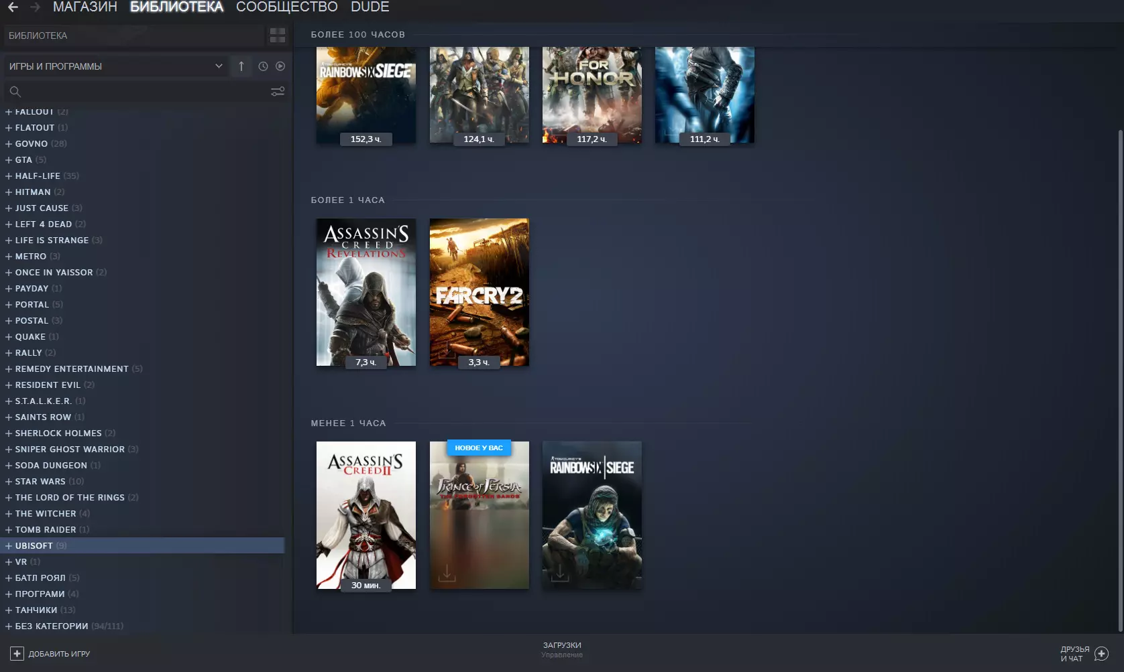This screenshot has height=672, width=1124.
Task: Toggle the ready-to-play filter icon
Action: pyautogui.click(x=280, y=66)
